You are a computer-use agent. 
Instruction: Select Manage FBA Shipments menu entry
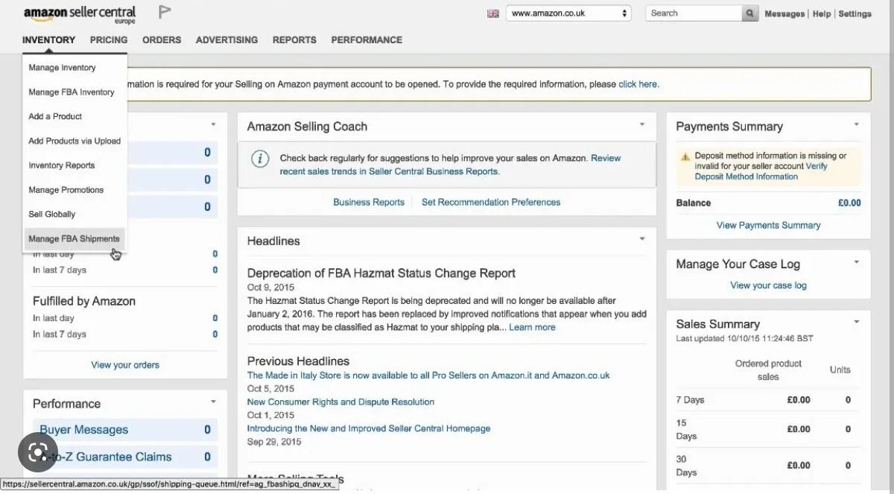point(74,239)
